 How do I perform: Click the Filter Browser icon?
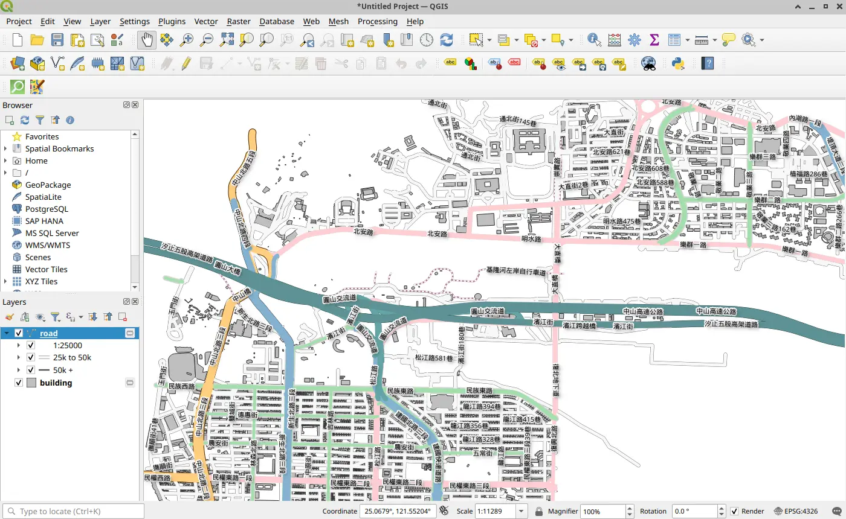point(40,120)
